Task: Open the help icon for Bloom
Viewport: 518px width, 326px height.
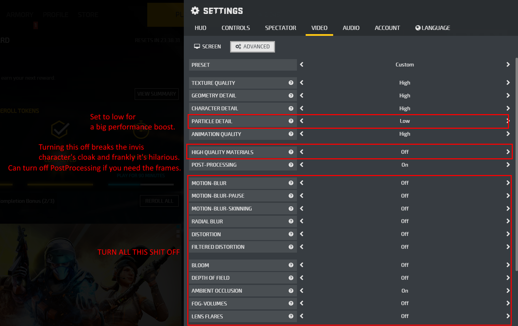Action: pos(291,265)
